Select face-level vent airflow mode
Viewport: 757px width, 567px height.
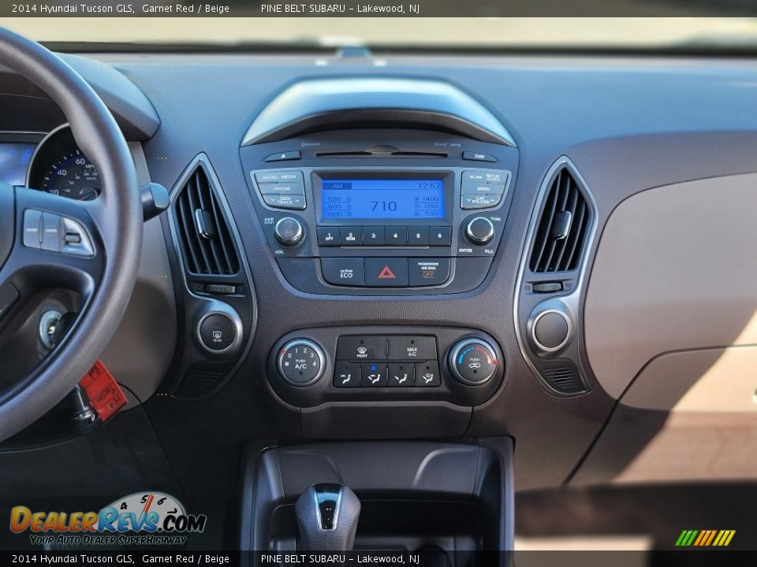tap(347, 374)
